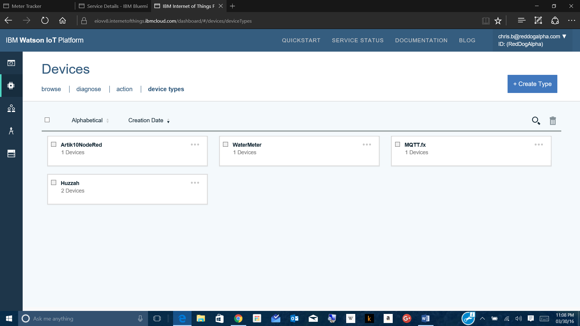Select the Devices chip sidebar icon
This screenshot has width=580, height=326.
click(x=11, y=86)
